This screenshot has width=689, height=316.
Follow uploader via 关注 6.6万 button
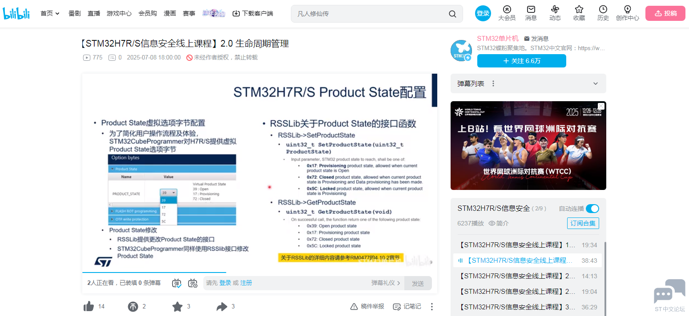[522, 61]
